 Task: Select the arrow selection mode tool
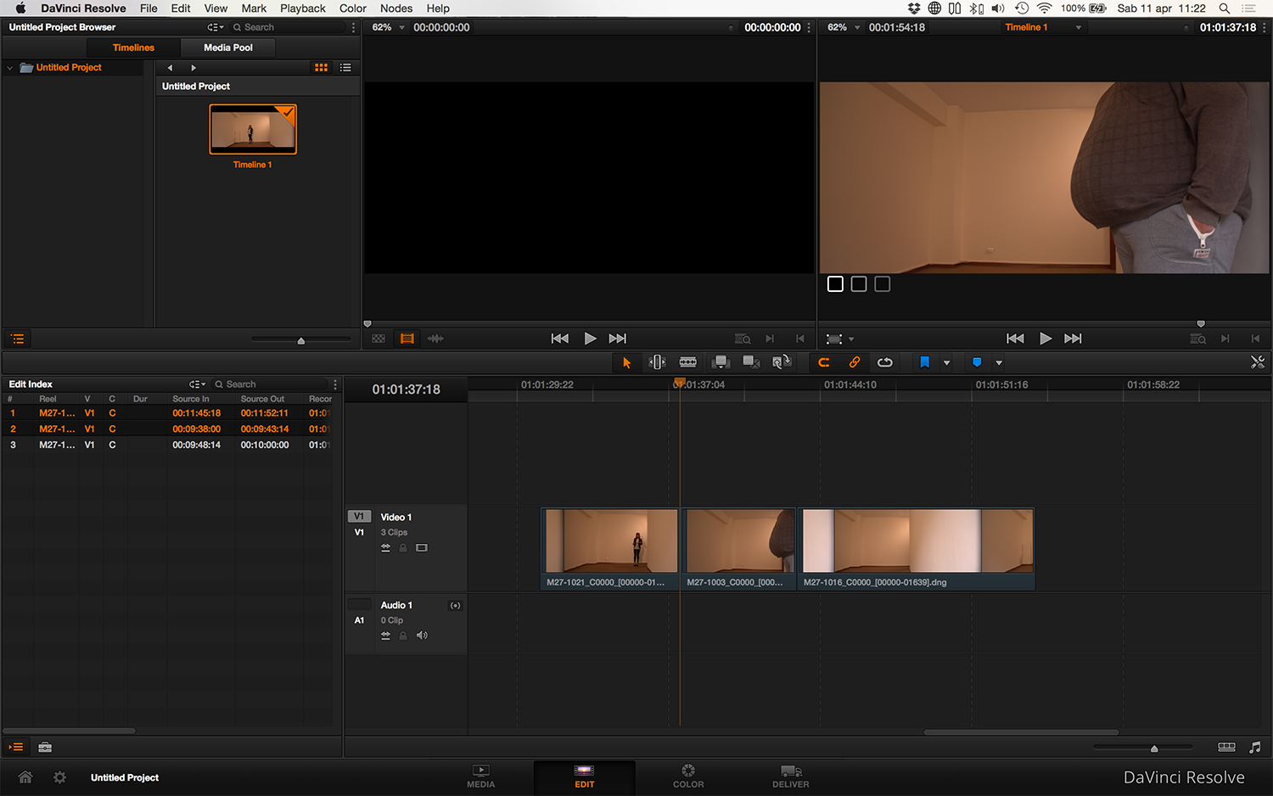(627, 362)
